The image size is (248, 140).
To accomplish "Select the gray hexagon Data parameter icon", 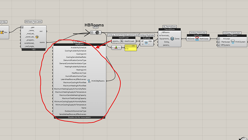I will [x=97, y=33].
